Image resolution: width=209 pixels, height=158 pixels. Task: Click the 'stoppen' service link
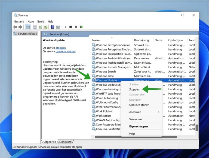[x=61, y=48]
